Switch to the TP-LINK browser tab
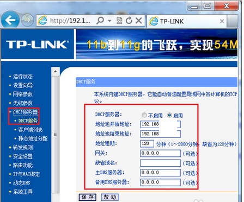This screenshot has height=202, width=244. coord(186,21)
